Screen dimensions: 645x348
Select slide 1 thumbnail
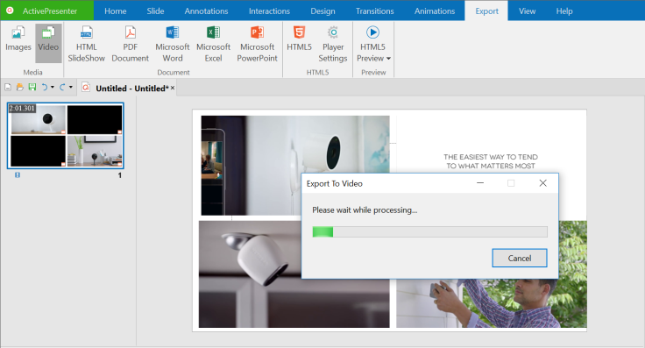(x=66, y=136)
